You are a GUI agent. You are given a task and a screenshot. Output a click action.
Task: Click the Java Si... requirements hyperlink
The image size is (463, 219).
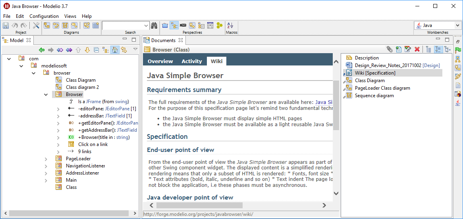pos(324,102)
